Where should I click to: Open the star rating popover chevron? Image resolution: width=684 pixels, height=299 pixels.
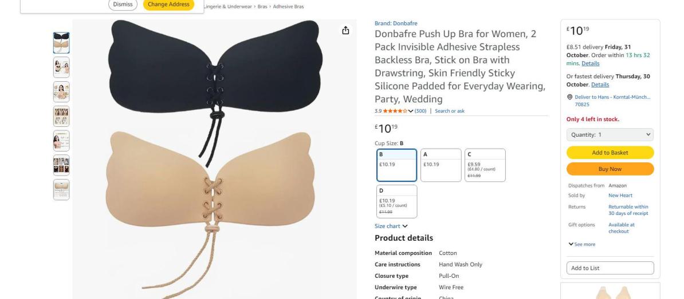(411, 111)
